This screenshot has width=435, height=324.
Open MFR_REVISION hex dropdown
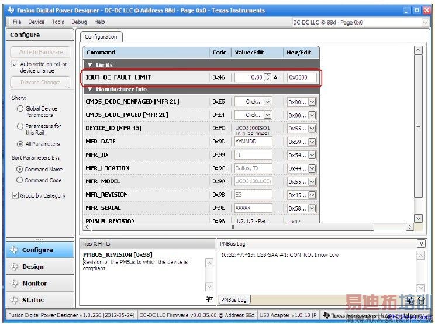[x=312, y=195]
